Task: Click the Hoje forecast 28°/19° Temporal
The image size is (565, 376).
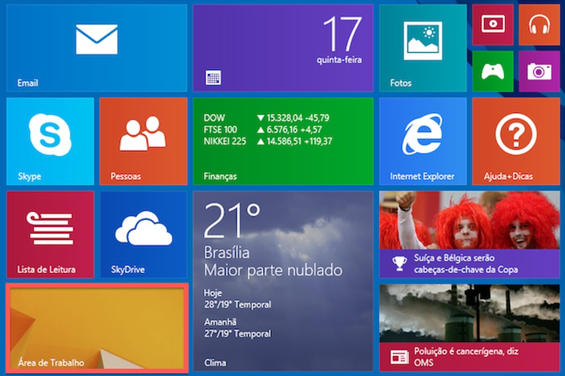Action: [238, 299]
